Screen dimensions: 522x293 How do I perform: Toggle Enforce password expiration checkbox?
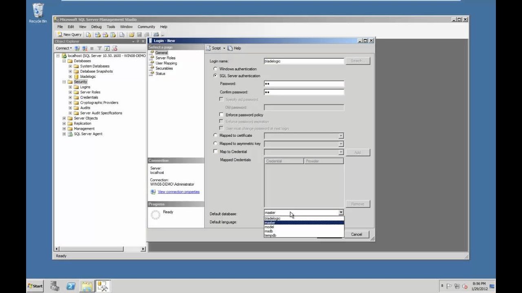point(221,121)
